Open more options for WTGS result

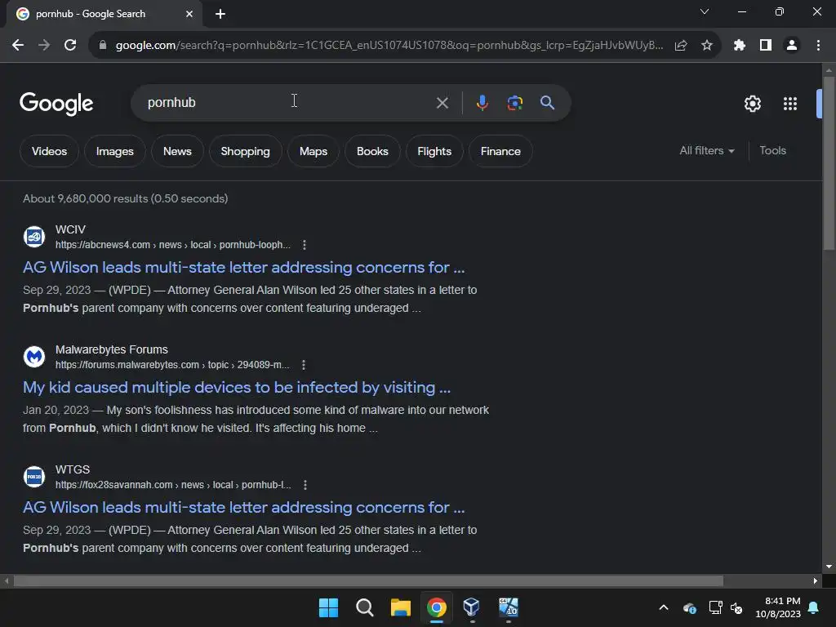click(x=305, y=485)
